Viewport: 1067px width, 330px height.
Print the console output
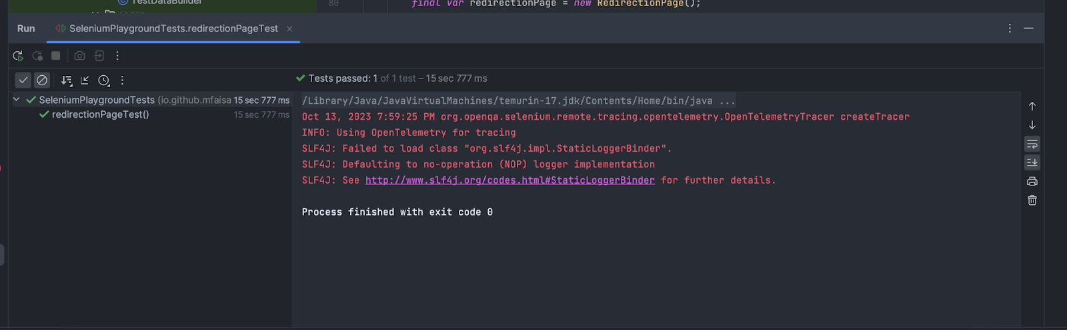click(x=1032, y=182)
